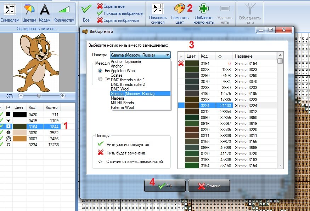The image size is (310, 211).
Task: Click symbol icon for thread 3234
Action: [x=8, y=145]
